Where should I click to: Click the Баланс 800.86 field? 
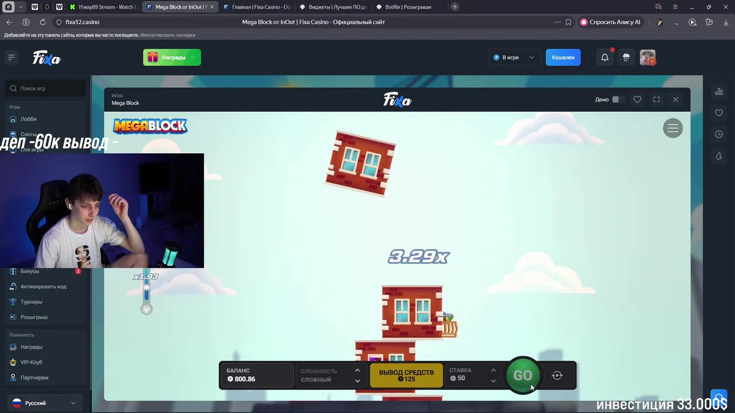point(257,375)
